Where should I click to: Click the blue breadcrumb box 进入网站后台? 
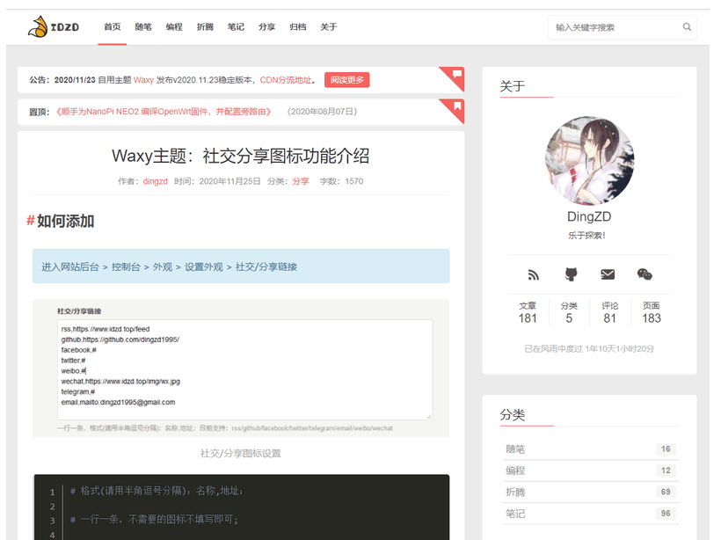(241, 266)
